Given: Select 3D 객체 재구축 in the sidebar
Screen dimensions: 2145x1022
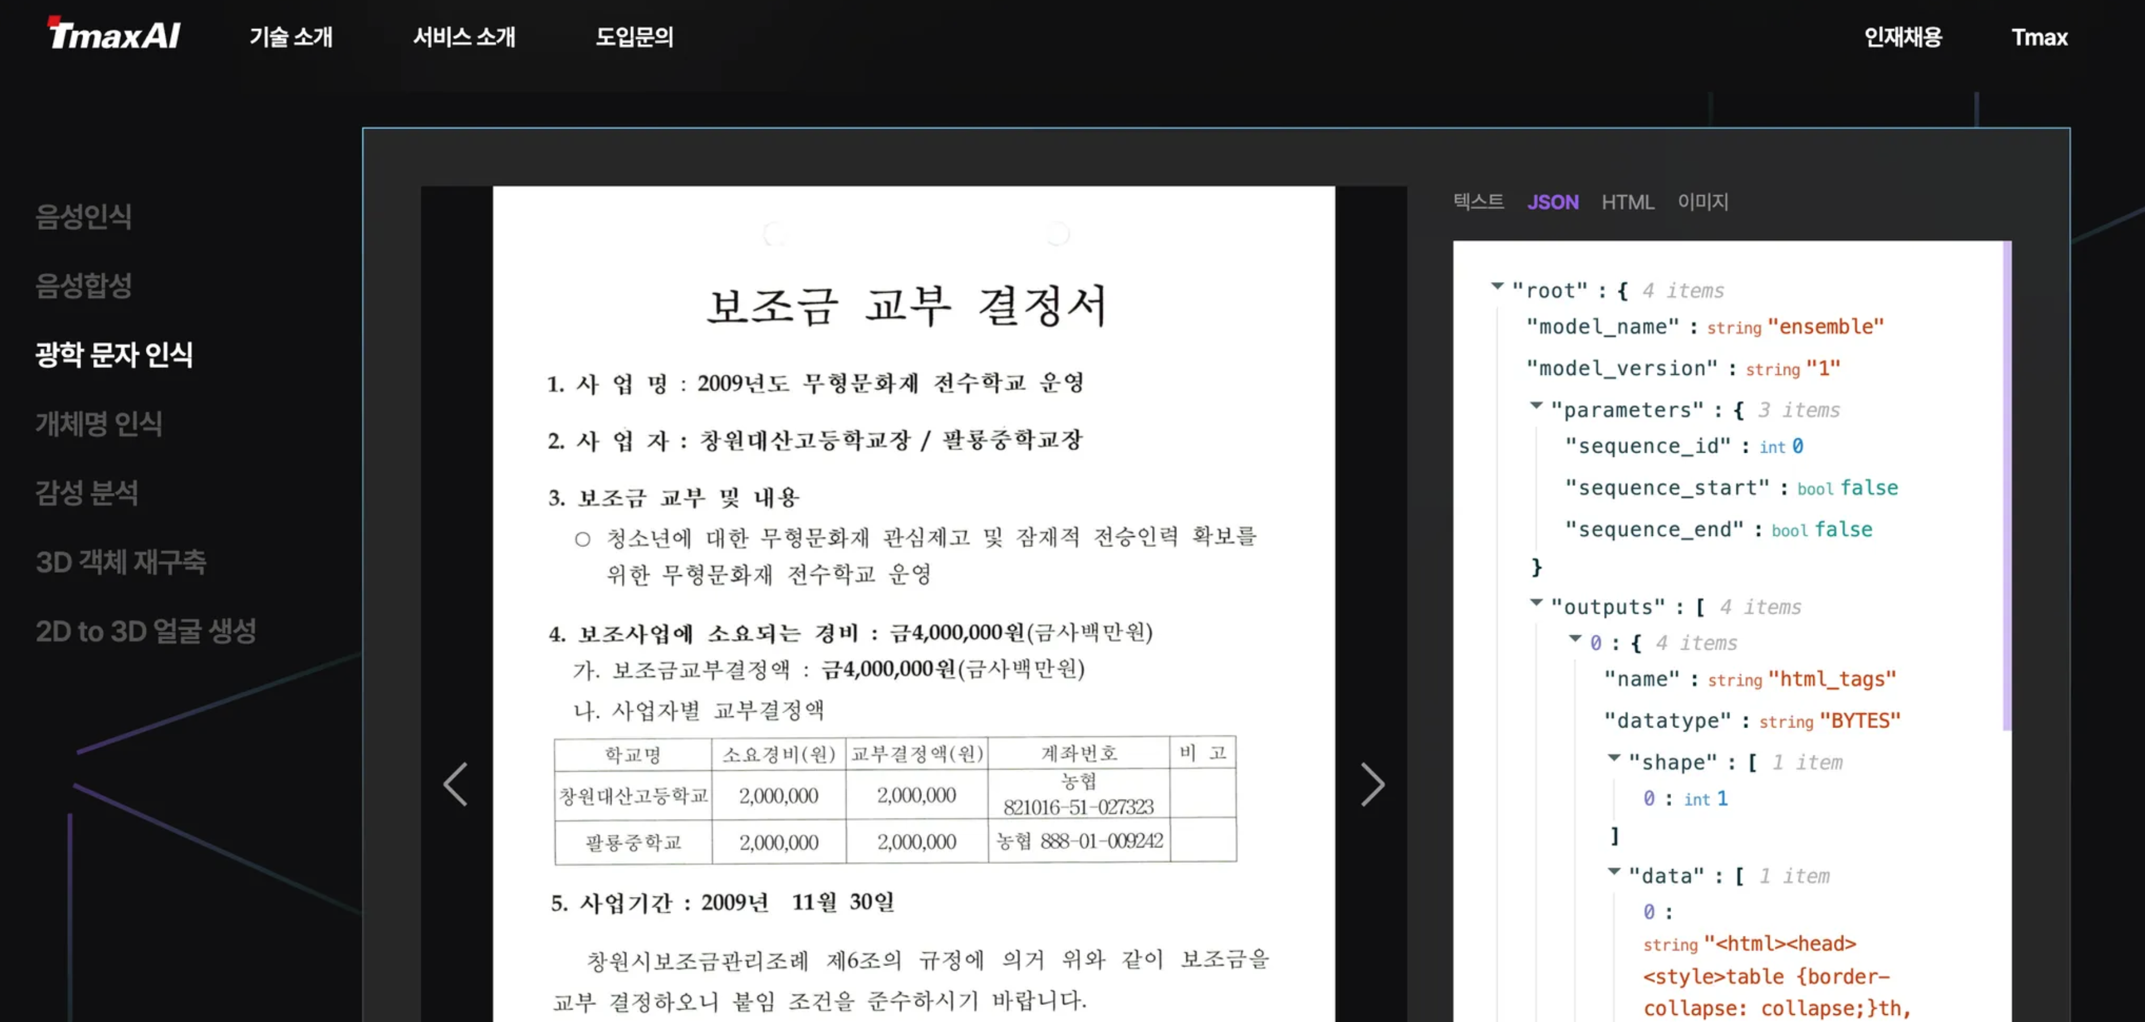Looking at the screenshot, I should (x=121, y=562).
